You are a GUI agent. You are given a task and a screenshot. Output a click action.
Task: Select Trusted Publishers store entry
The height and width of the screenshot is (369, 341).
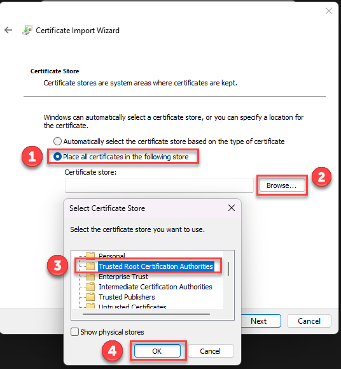[x=127, y=297]
